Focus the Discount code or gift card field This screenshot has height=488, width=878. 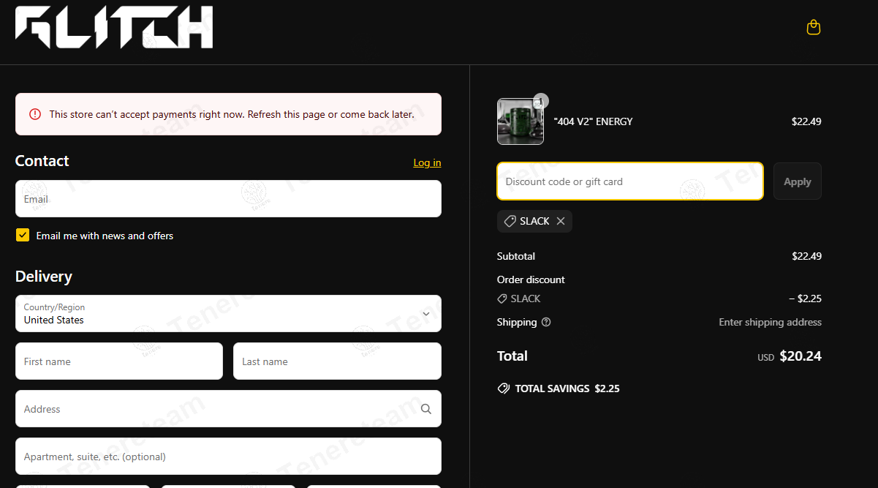630,181
